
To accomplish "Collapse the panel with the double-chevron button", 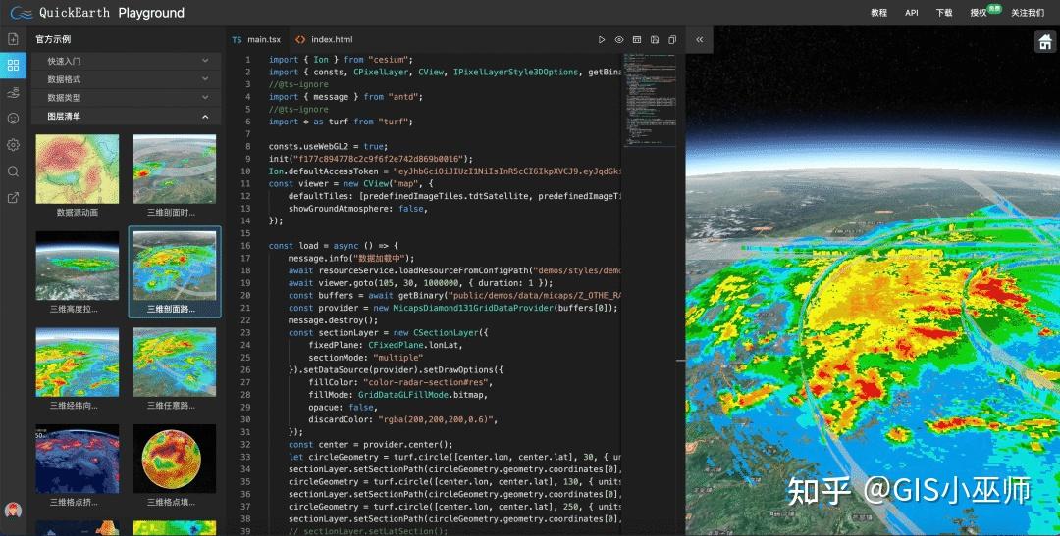I will point(699,40).
